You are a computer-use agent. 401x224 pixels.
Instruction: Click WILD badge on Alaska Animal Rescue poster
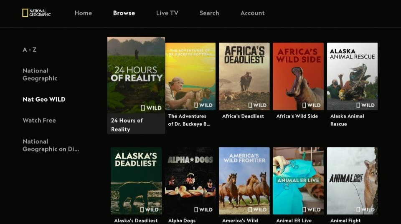click(365, 105)
